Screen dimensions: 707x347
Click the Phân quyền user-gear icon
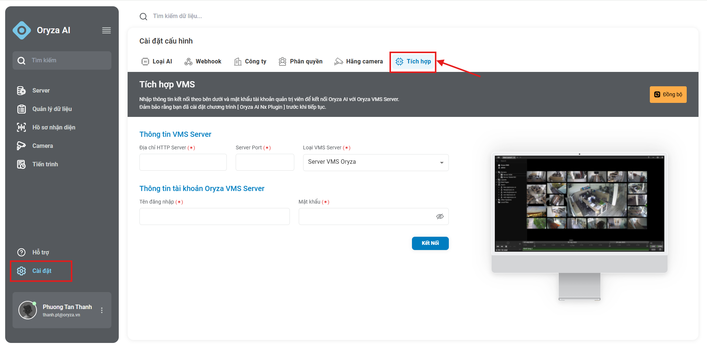(283, 62)
